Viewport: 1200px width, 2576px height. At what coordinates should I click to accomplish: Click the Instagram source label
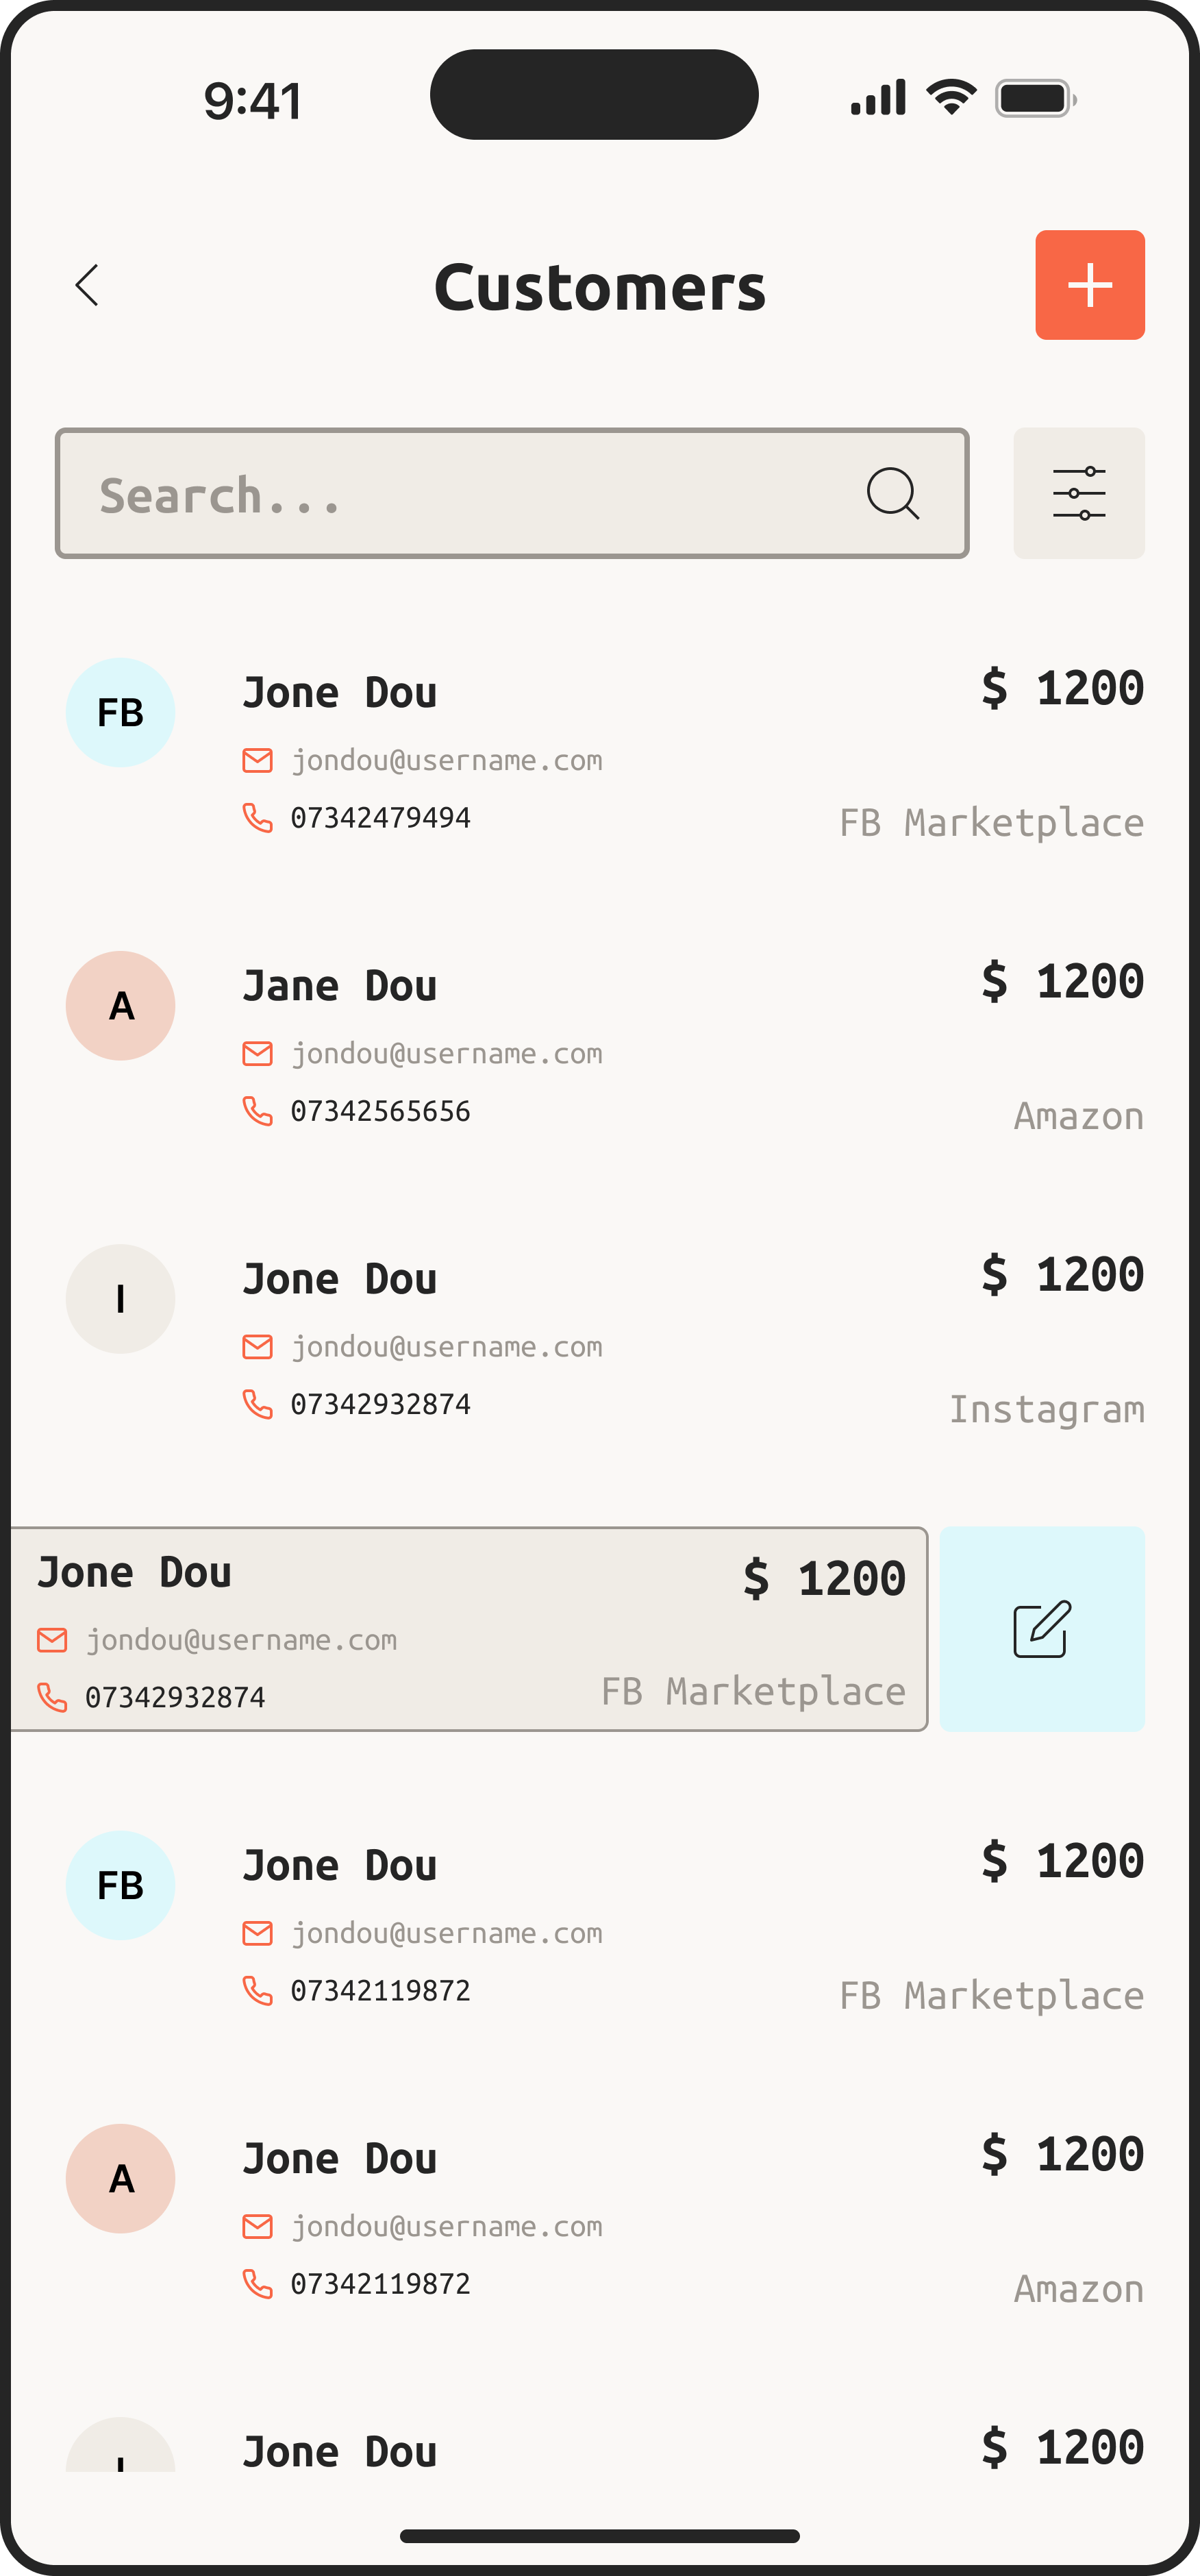(1046, 1410)
